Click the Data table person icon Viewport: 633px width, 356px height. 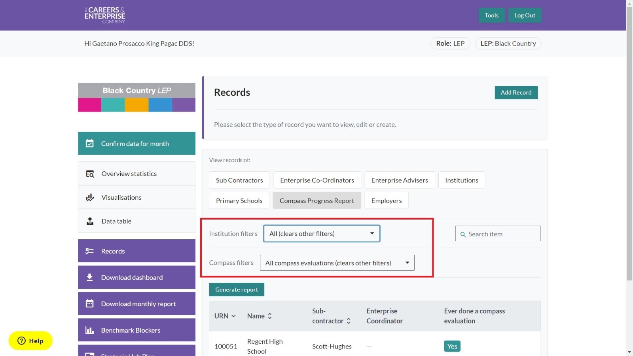pyautogui.click(x=90, y=221)
